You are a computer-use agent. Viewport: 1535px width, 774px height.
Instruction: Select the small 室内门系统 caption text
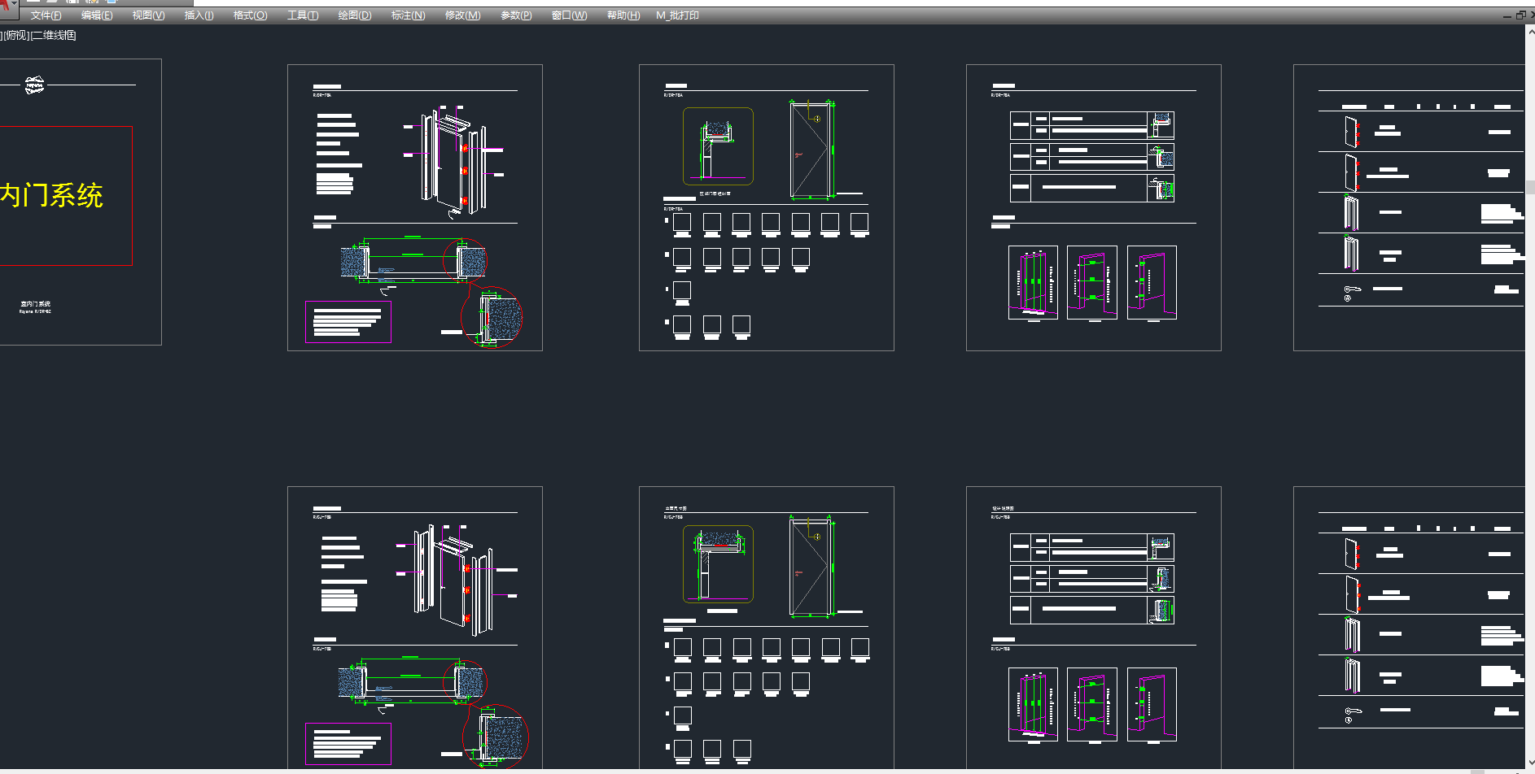coord(35,303)
